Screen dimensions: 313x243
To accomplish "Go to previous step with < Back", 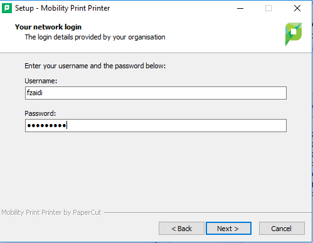I will 181,229.
